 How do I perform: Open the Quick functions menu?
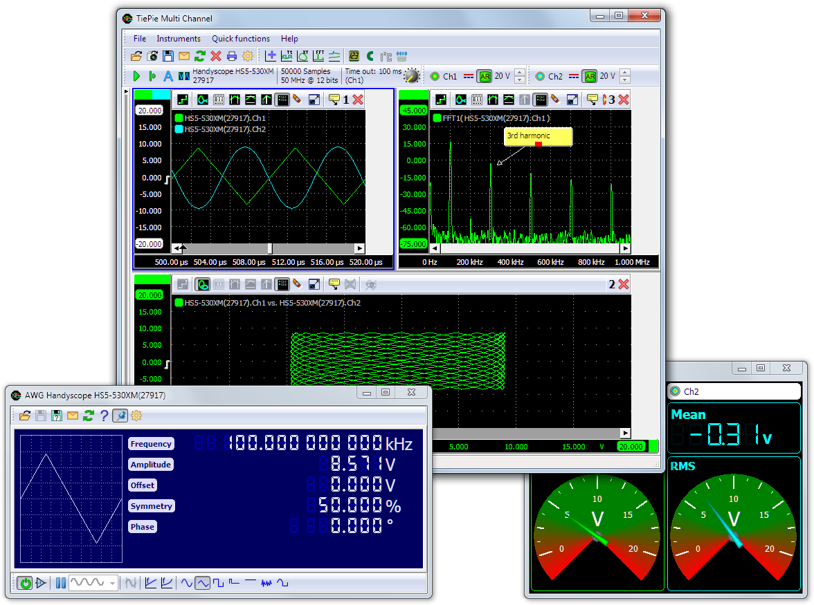click(x=240, y=39)
